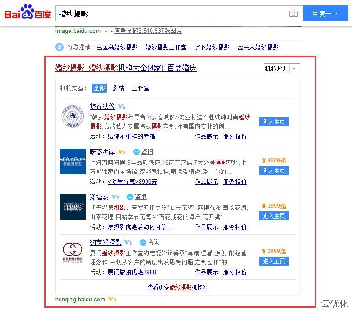Expand the 机构地址 dropdown
Viewport: 352px width, 311px height.
(x=282, y=69)
